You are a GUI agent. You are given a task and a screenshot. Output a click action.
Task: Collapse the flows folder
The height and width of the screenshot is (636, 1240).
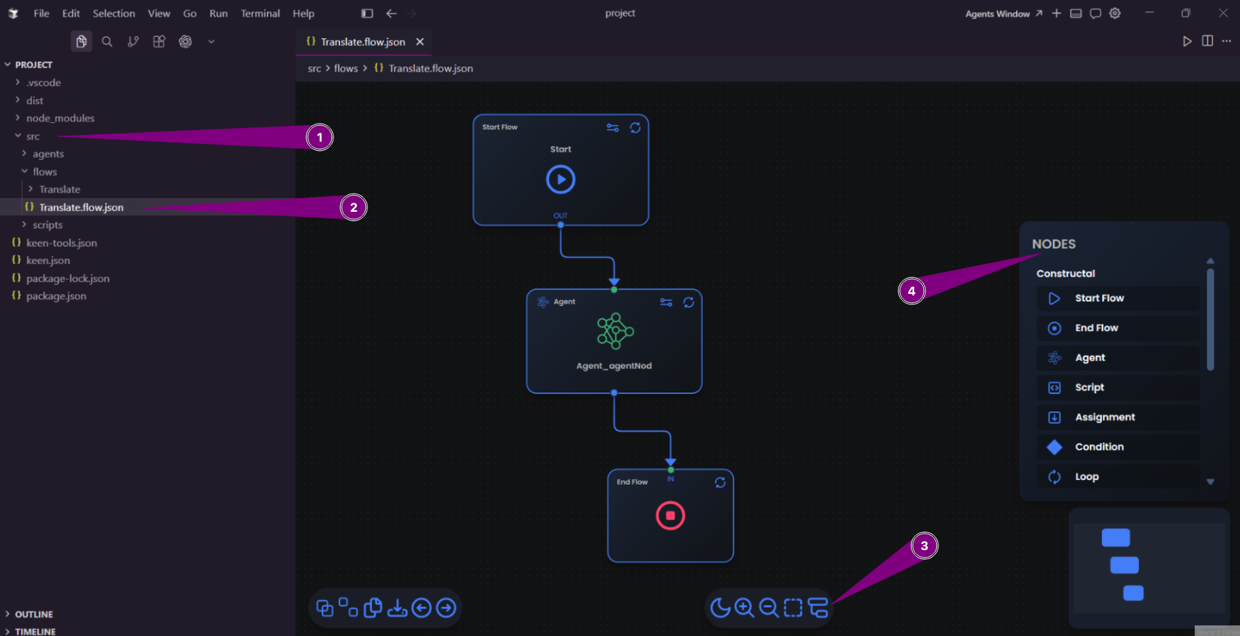[x=45, y=172]
